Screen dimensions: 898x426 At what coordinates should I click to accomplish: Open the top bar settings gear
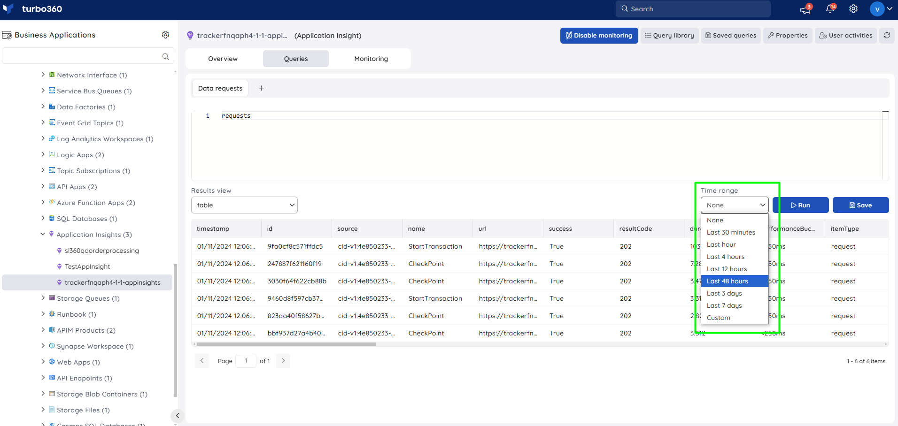coord(853,9)
